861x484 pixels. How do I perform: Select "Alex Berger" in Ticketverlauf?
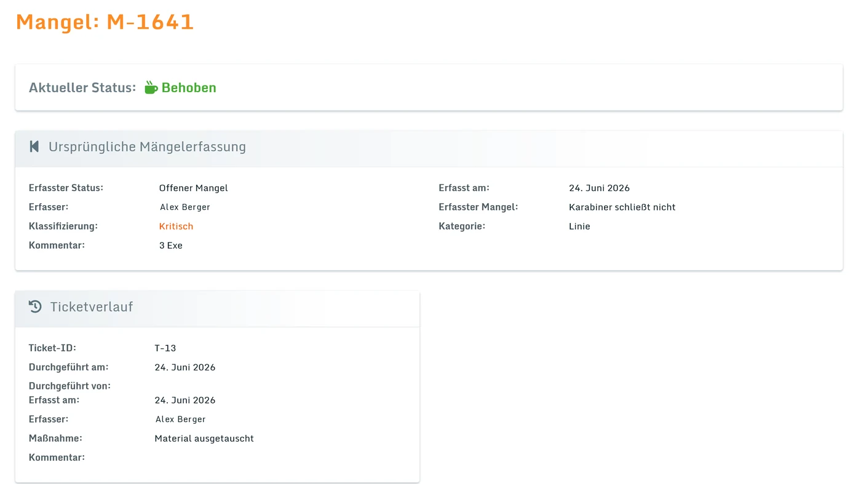[x=181, y=420]
